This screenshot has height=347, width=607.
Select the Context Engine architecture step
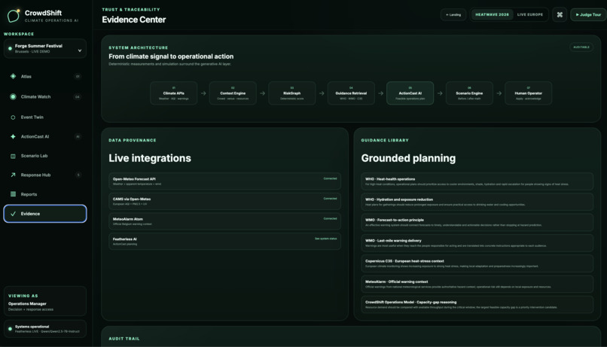233,93
